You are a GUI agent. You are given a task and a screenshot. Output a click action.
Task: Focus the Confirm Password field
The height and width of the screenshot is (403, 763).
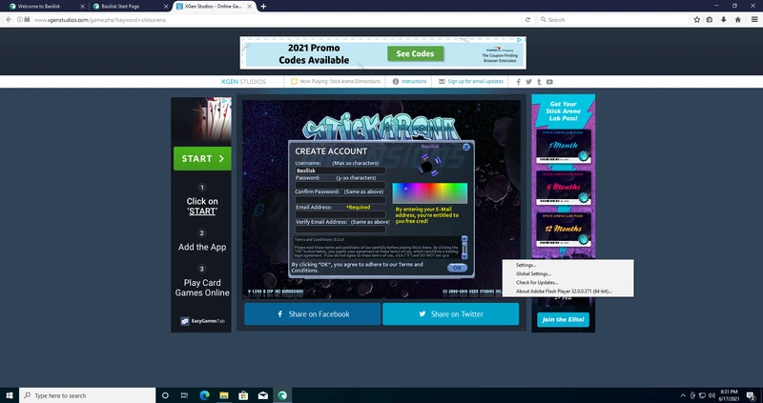click(340, 200)
